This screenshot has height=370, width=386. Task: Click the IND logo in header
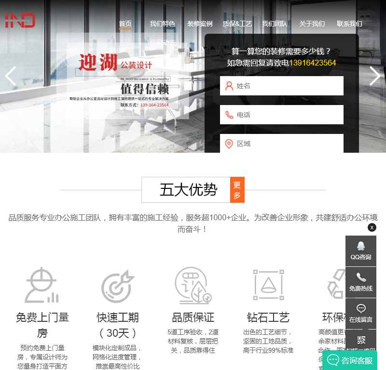(20, 20)
